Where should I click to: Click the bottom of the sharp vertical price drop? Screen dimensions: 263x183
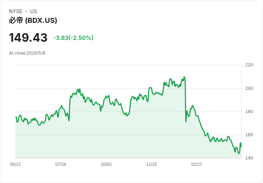click(x=186, y=122)
